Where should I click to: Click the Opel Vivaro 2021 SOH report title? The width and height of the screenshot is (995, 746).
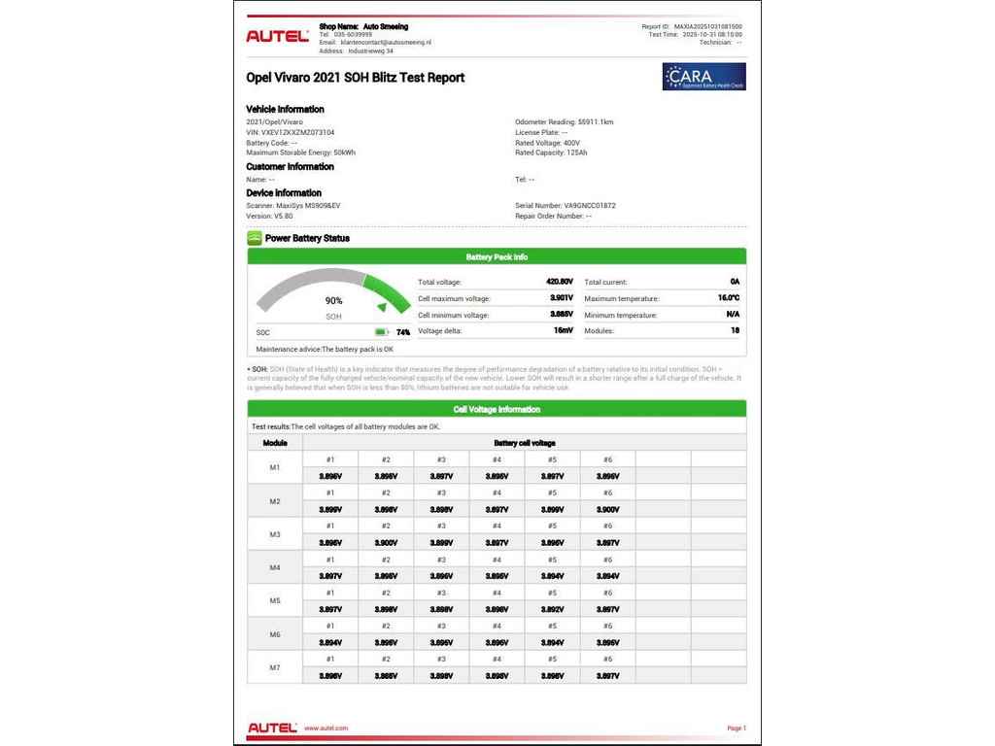(356, 78)
